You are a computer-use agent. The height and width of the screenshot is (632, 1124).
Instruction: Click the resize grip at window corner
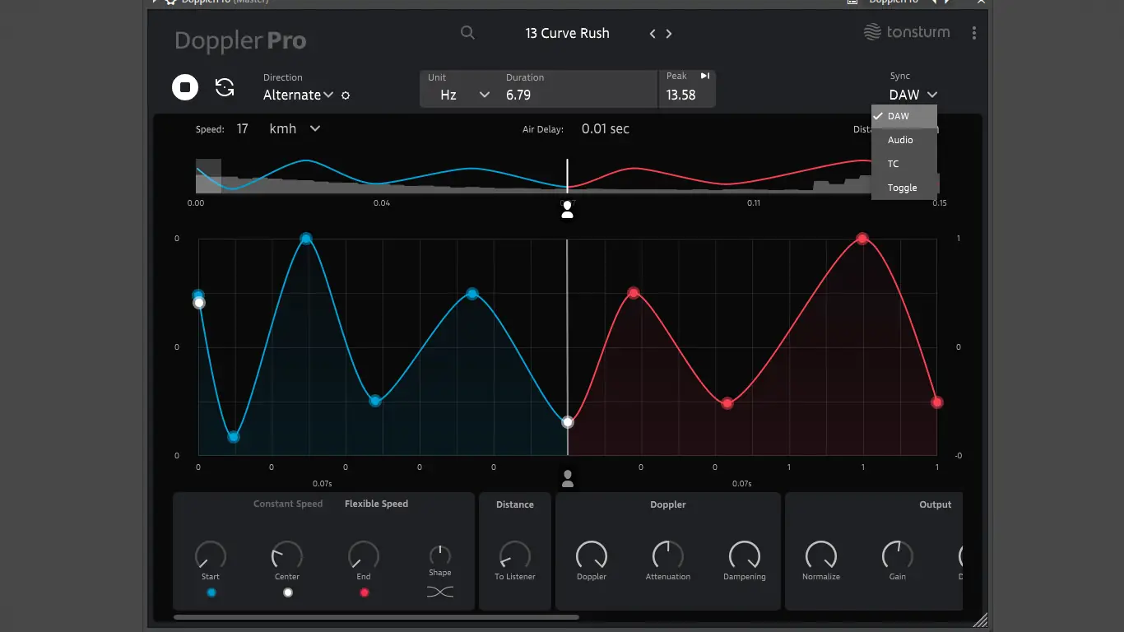click(980, 619)
